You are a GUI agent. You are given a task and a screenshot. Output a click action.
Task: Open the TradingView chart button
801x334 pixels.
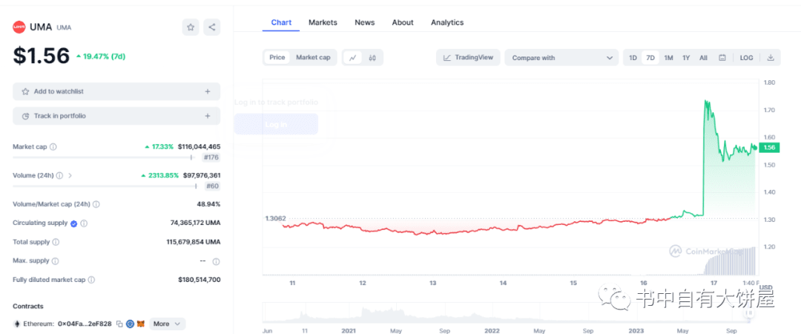coord(468,58)
